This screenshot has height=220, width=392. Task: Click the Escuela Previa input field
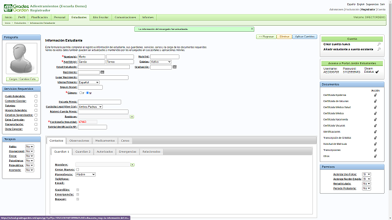[x=99, y=102]
